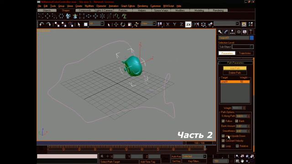Viewport: 292px width, 164px height.
Task: Toggle the Follow checkbox
Action: coord(223,121)
